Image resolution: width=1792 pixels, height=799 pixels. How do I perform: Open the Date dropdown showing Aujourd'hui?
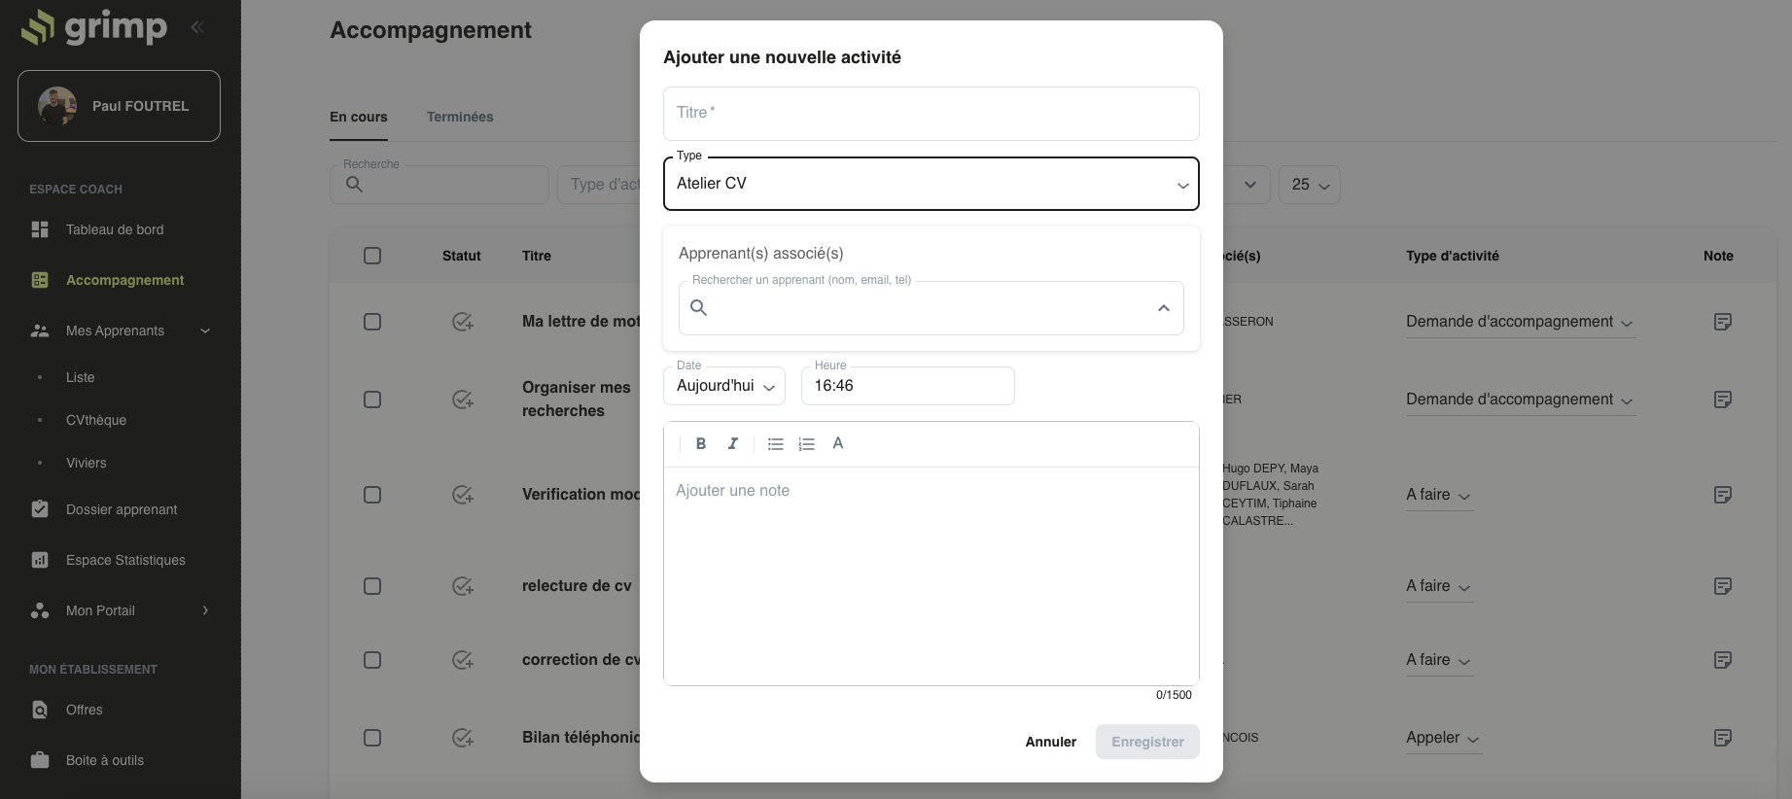[724, 386]
